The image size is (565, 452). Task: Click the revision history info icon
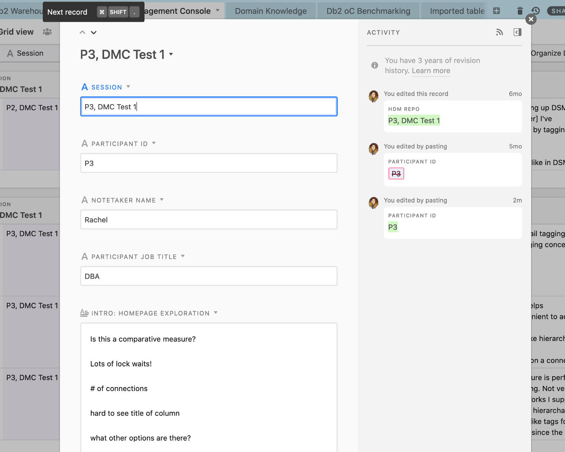(375, 65)
